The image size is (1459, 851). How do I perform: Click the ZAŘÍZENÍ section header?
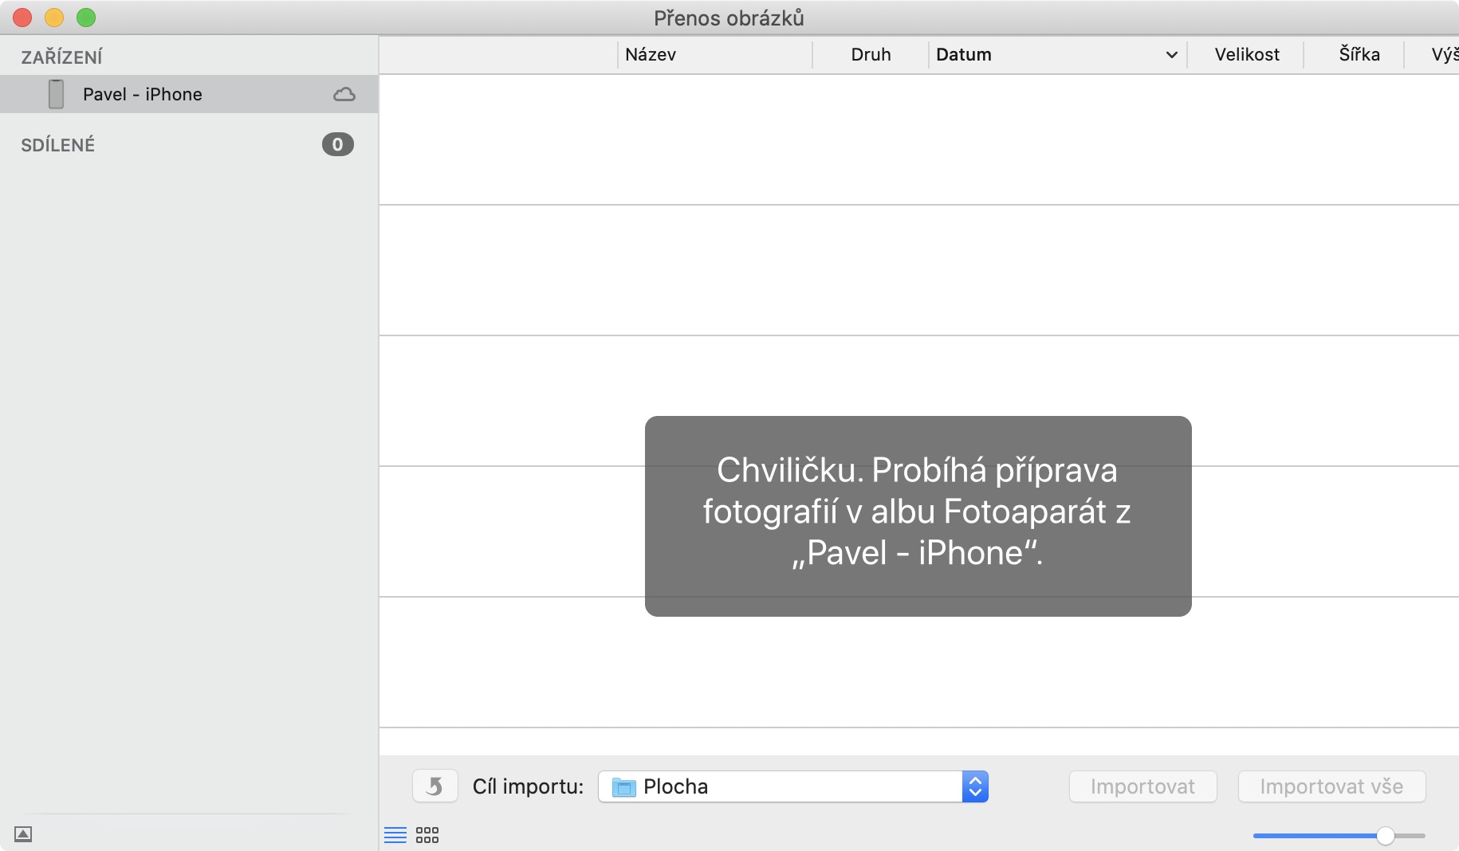[62, 57]
